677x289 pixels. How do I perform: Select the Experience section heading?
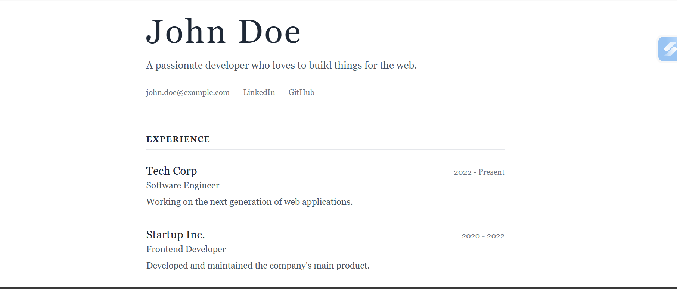pos(178,139)
